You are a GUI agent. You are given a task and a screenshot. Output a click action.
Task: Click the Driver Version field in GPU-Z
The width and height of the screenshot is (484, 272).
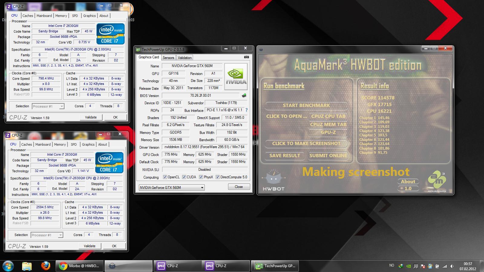pyautogui.click(x=204, y=147)
